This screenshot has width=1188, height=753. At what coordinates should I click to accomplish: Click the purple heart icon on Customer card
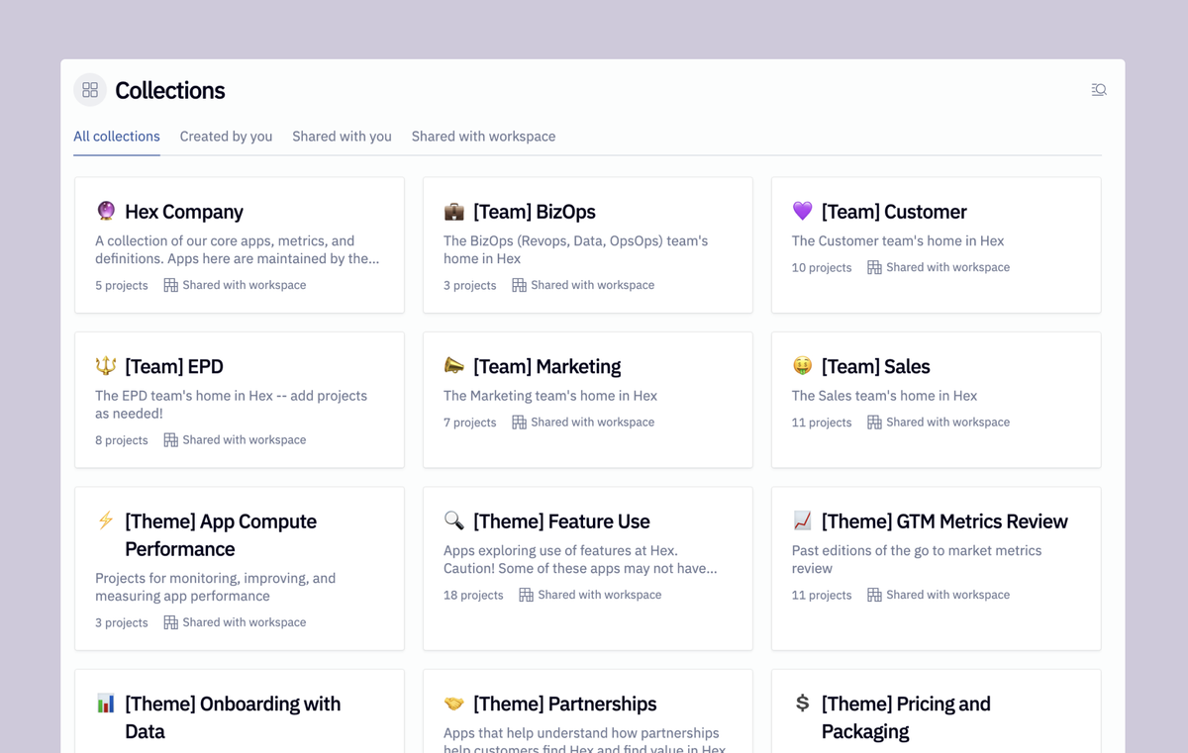pyautogui.click(x=802, y=211)
